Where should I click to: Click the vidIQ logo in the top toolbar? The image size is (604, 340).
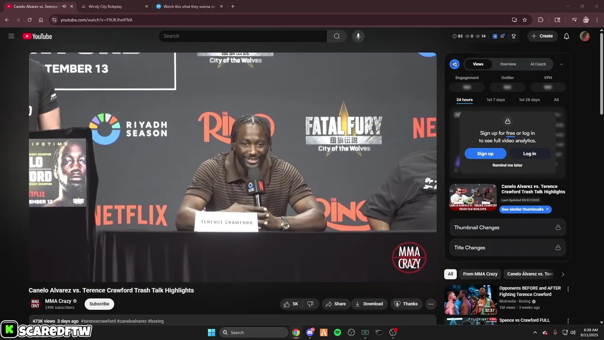495,36
